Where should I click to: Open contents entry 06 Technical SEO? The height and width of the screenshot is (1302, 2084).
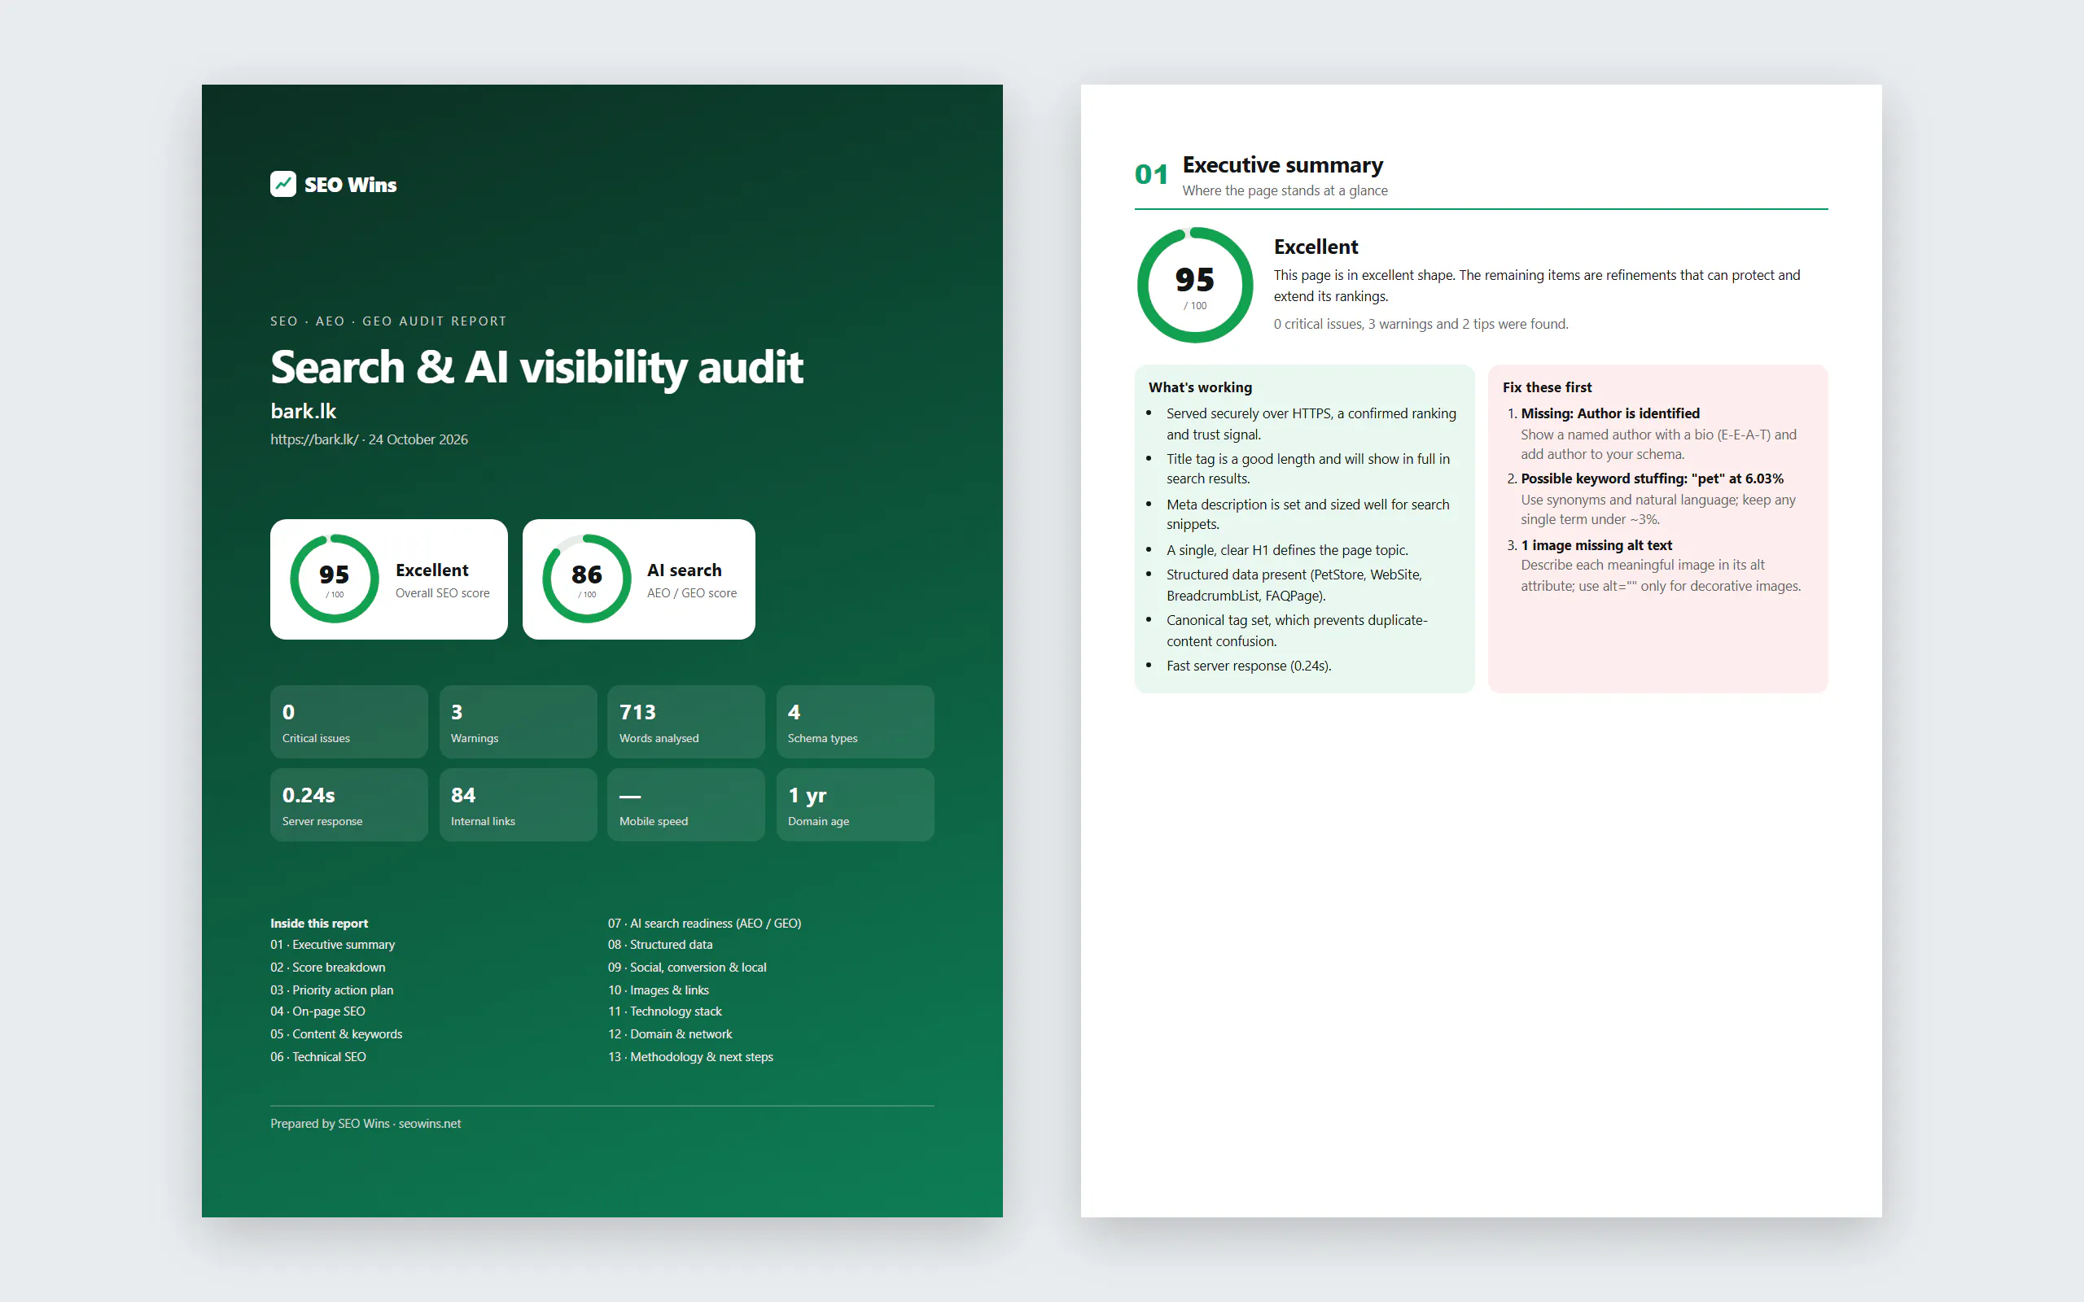point(317,1056)
